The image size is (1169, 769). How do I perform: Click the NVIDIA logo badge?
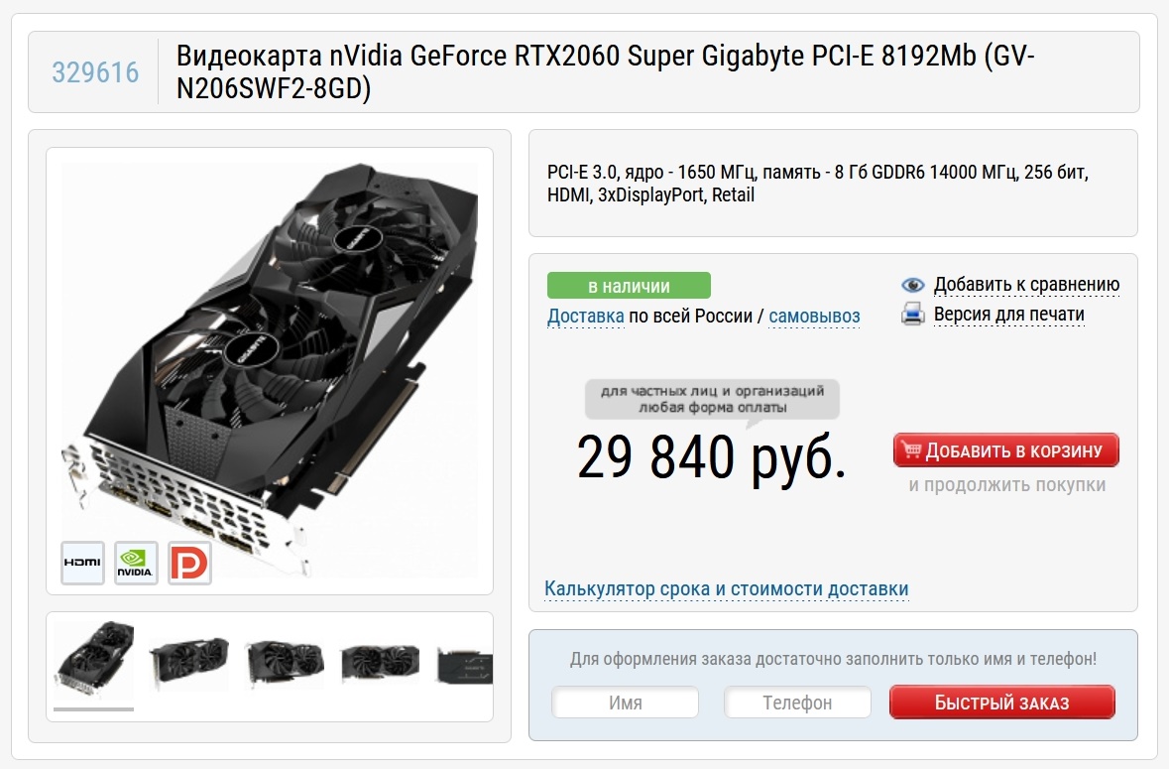[136, 563]
